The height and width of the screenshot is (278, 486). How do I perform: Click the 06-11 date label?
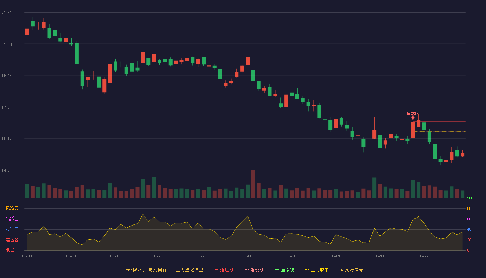379,256
